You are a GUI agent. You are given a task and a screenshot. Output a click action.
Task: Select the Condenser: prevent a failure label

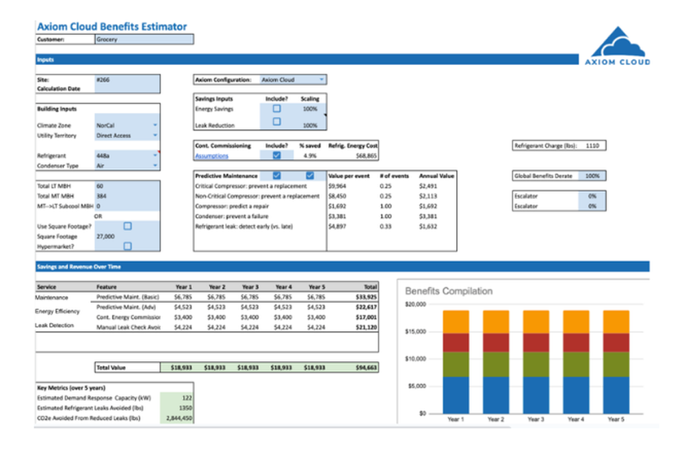click(232, 216)
